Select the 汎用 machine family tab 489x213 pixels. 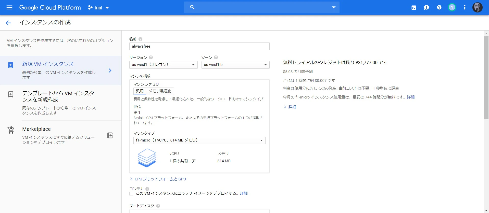click(140, 91)
